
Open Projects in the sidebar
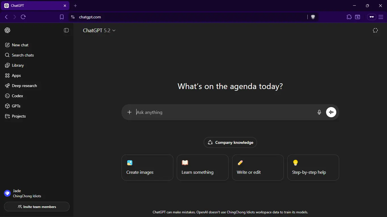point(37,116)
